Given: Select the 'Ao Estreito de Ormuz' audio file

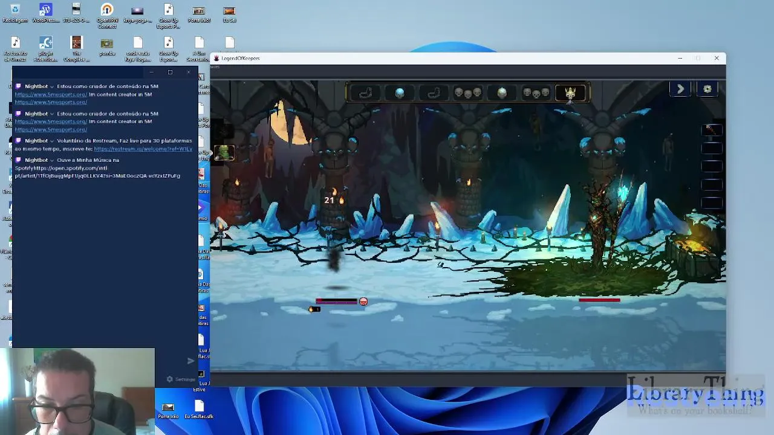Looking at the screenshot, I should [15, 50].
